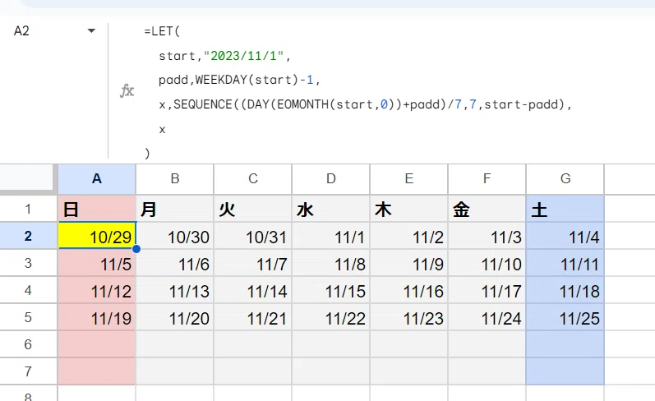Viewport: 655px width, 401px height.
Task: Select the cell showing 11/19
Action: click(x=97, y=317)
